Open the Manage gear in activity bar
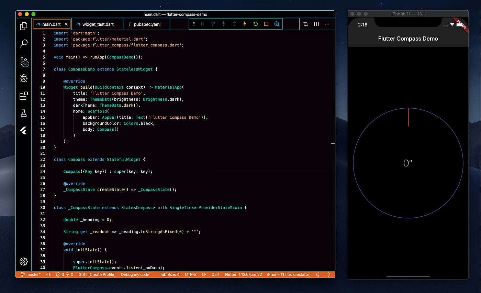Screen dimensions: 481x293 point(24,261)
